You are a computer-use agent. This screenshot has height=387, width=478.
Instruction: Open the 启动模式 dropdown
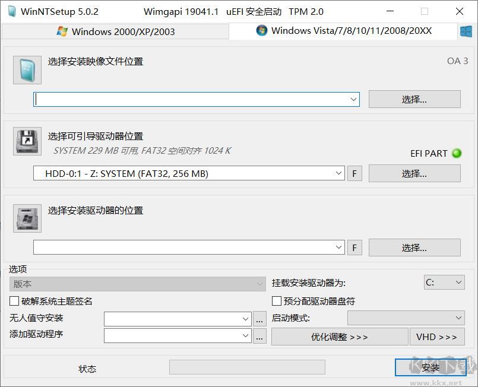pos(406,318)
